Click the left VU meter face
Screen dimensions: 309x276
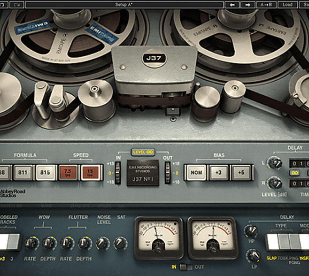pos(158,235)
